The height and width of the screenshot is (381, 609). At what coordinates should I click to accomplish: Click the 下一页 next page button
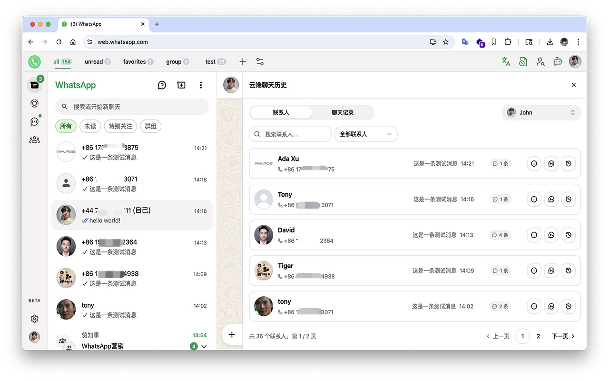pyautogui.click(x=563, y=336)
